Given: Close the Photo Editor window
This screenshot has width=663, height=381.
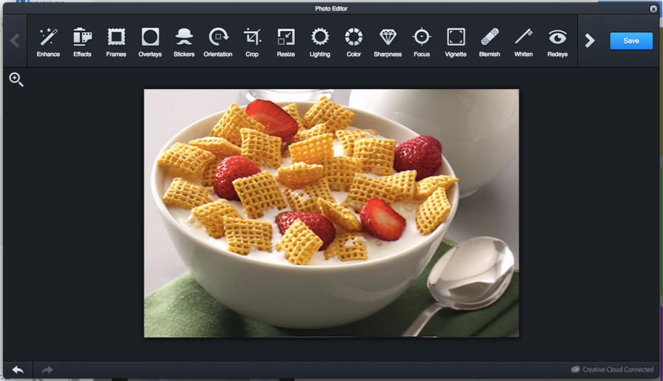Looking at the screenshot, I should [653, 9].
